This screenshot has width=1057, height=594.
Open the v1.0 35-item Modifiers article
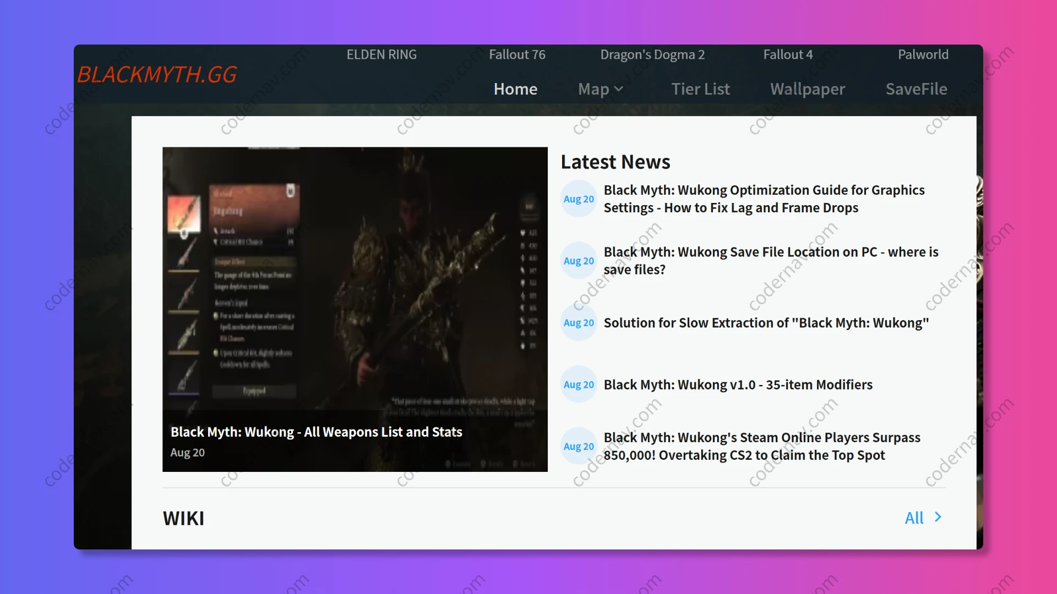coord(738,384)
